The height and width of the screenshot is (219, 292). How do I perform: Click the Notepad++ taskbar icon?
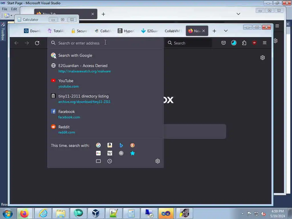coord(113,213)
